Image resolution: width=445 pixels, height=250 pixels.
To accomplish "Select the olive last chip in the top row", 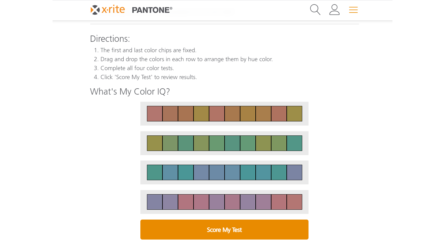I will 294,114.
